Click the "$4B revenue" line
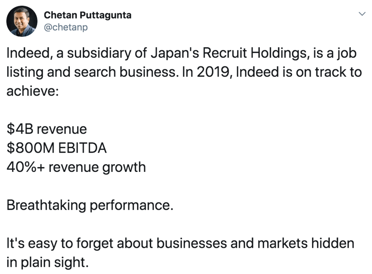 point(47,129)
